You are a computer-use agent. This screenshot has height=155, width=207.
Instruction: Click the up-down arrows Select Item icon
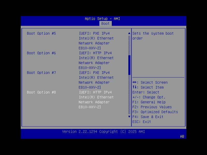tap(135, 87)
